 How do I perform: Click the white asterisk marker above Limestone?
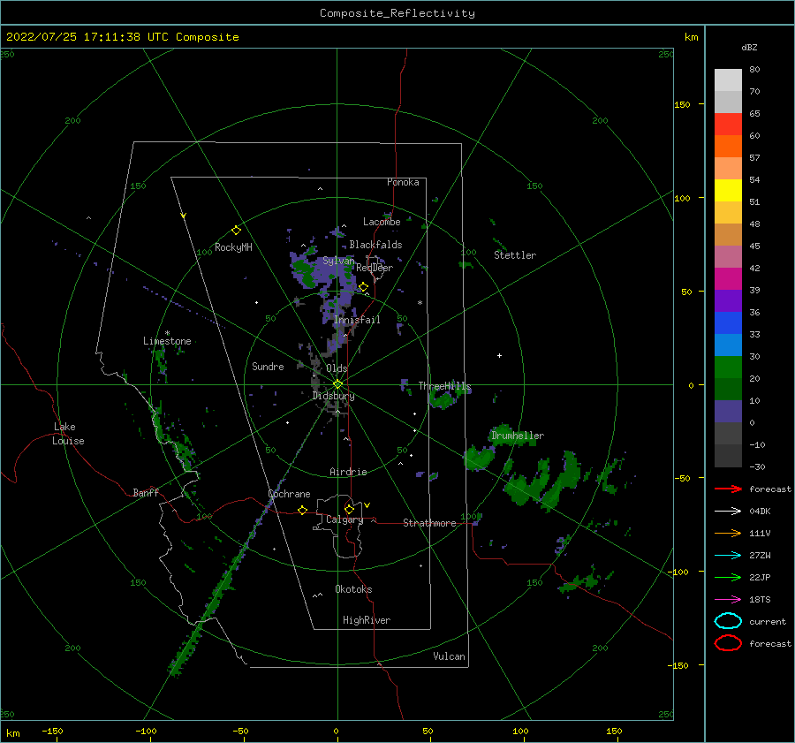[x=167, y=333]
